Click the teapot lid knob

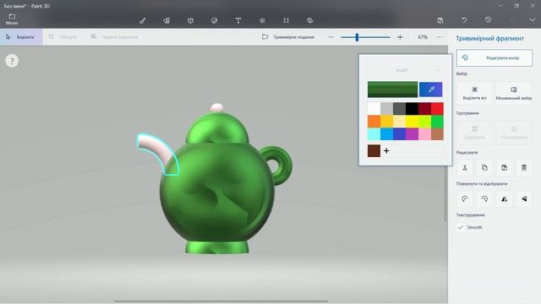click(x=217, y=107)
